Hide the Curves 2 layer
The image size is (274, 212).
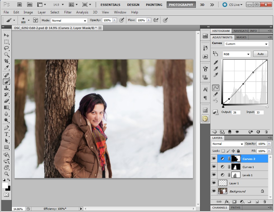click(x=214, y=159)
